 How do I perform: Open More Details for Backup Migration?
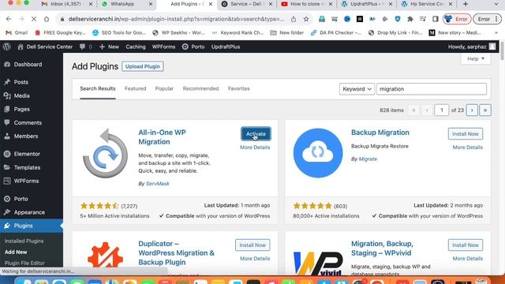tap(468, 148)
